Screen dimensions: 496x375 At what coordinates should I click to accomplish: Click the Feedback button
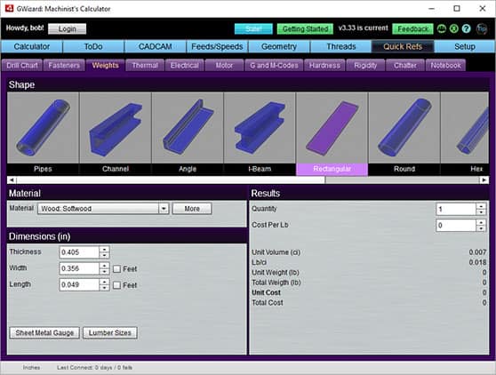click(x=412, y=28)
